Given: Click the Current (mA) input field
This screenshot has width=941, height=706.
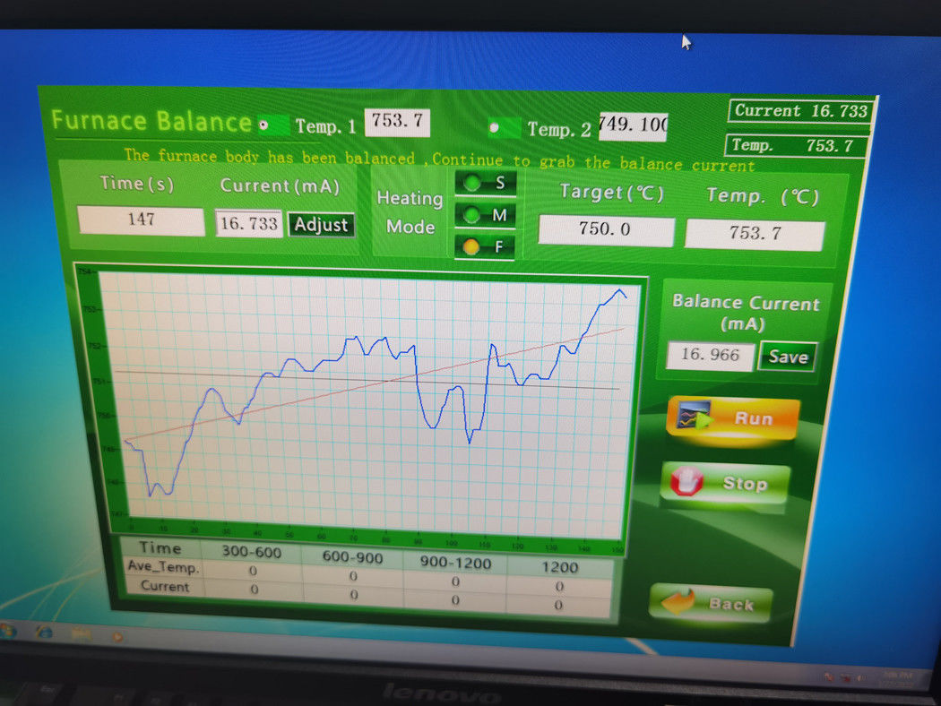Looking at the screenshot, I should [248, 224].
